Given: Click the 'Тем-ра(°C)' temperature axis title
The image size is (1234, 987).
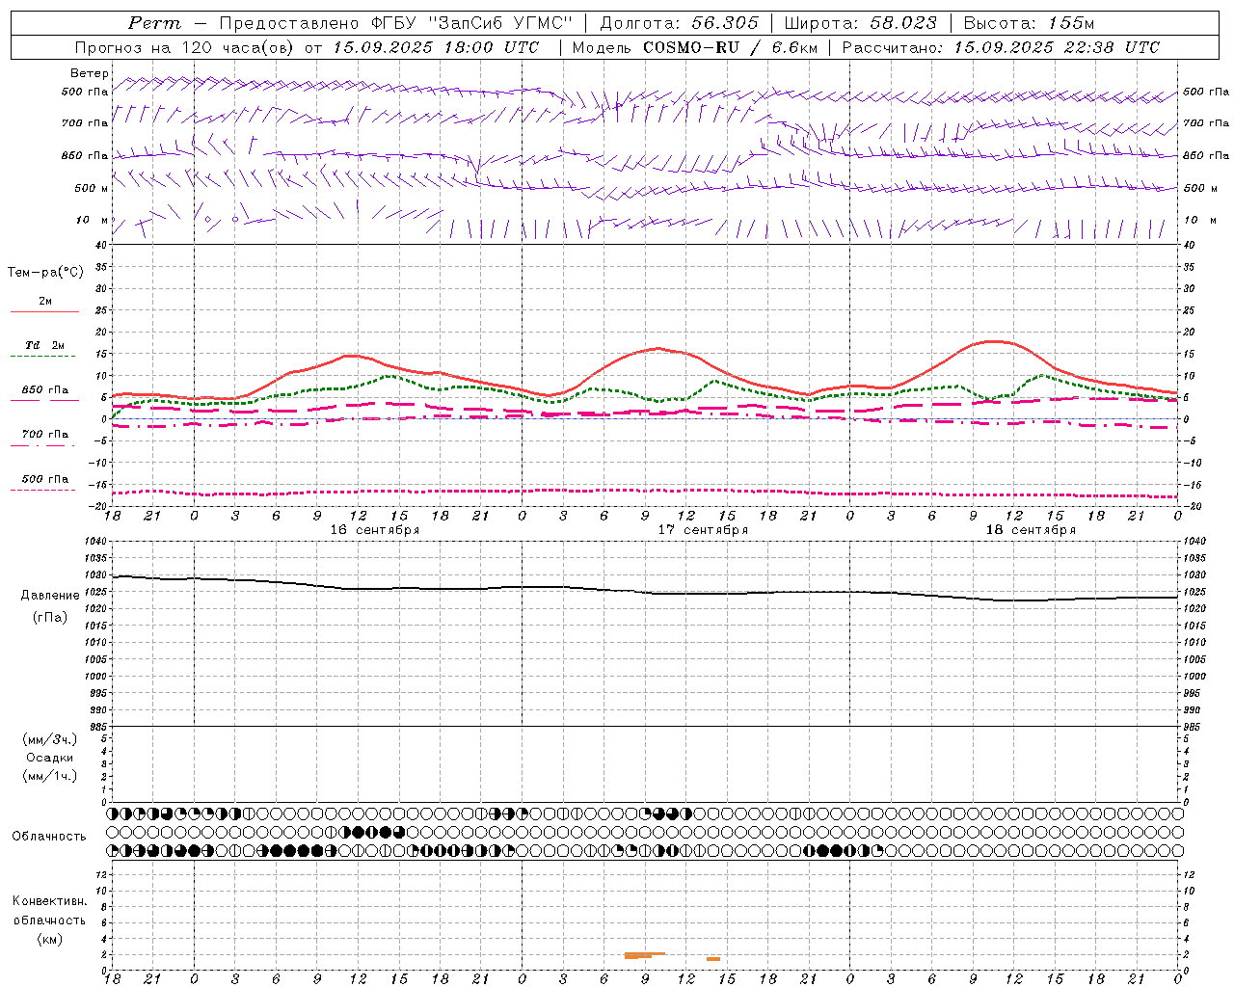Looking at the screenshot, I should tap(45, 273).
